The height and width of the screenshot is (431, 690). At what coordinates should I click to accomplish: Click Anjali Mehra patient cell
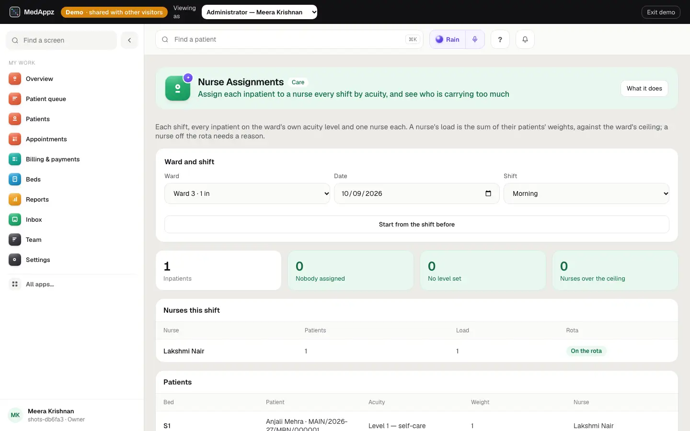point(307,424)
